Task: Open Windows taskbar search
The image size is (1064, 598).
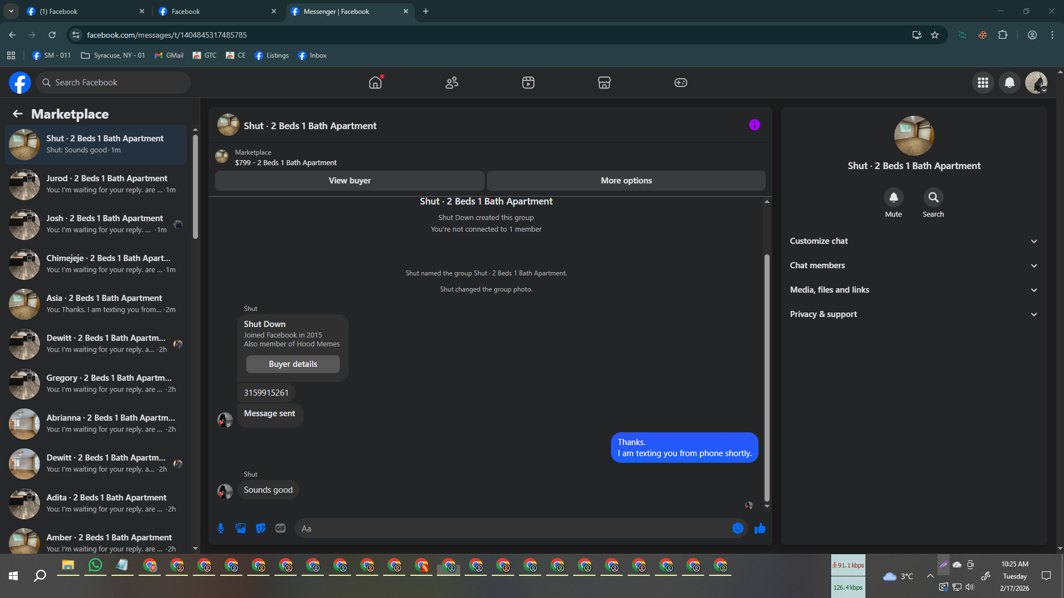Action: pos(40,576)
